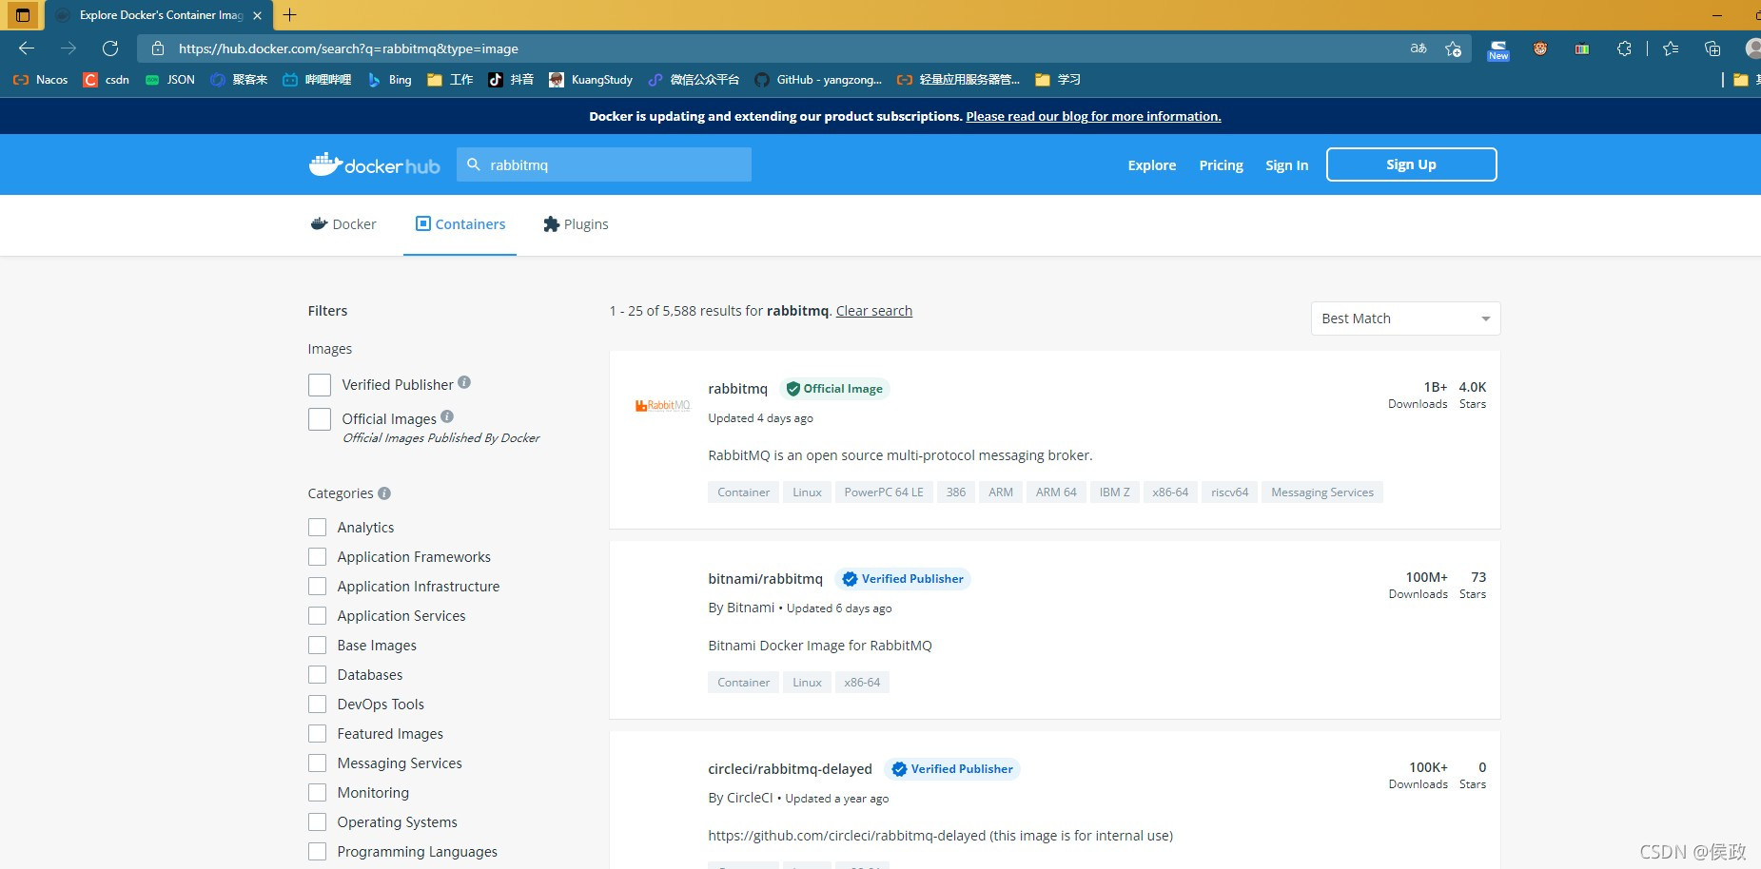The height and width of the screenshot is (869, 1761).
Task: Reload the page with the refresh icon
Action: pos(110,48)
